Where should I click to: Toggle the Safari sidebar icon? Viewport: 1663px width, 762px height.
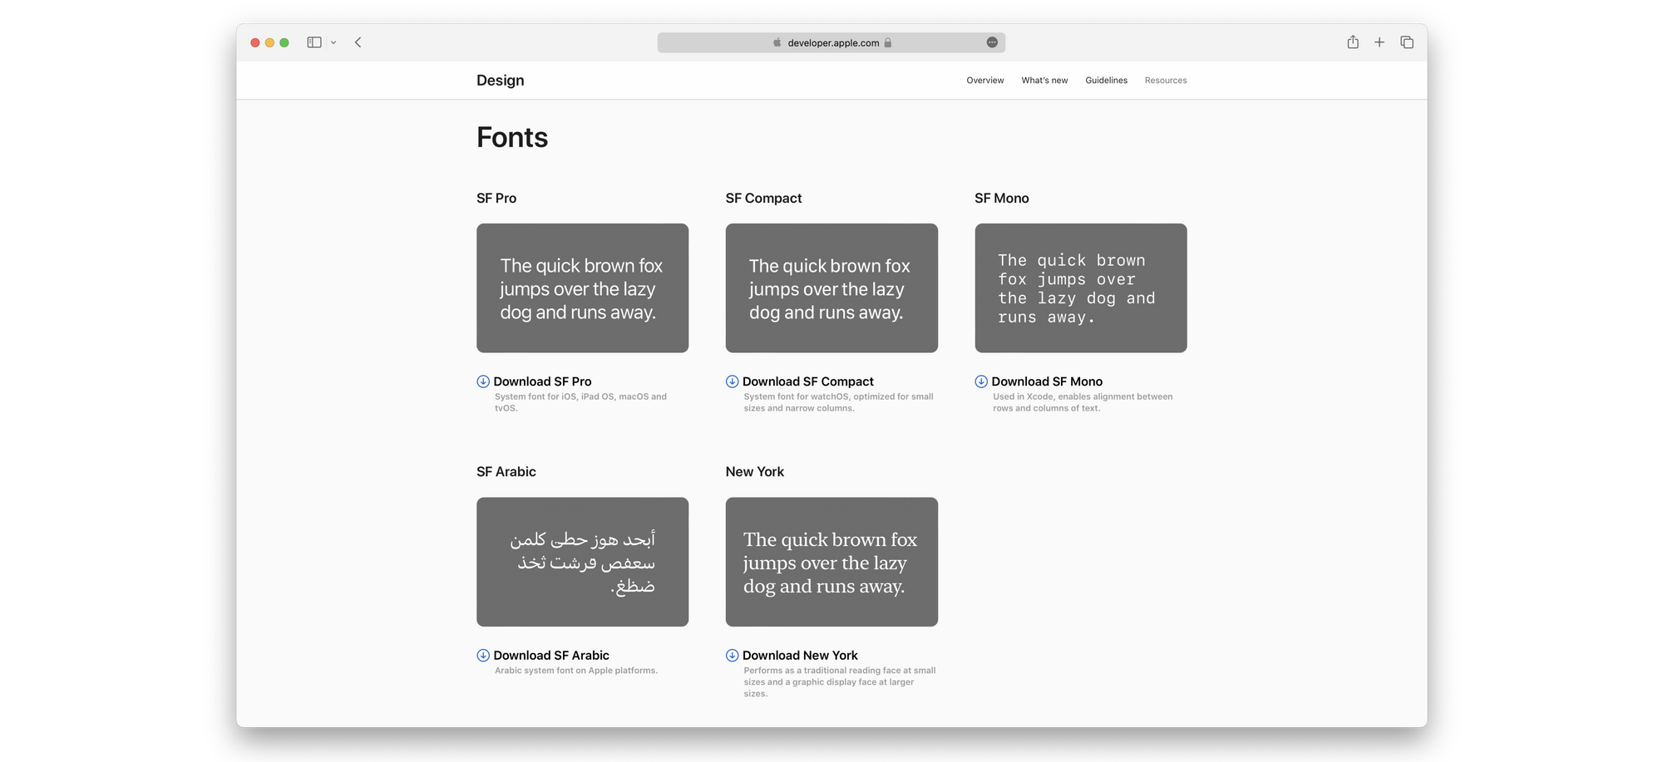click(x=314, y=42)
